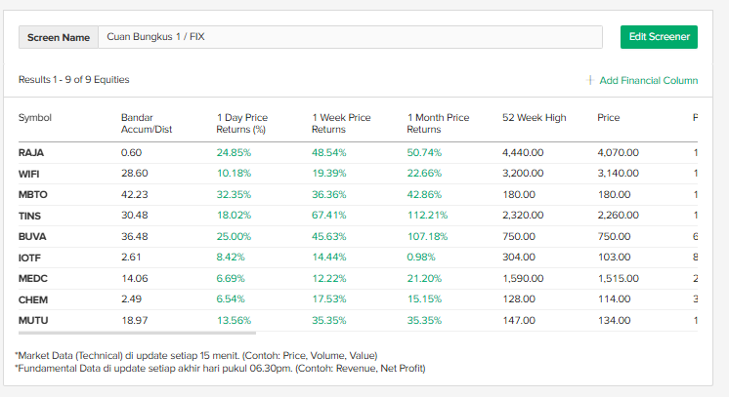Image resolution: width=729 pixels, height=397 pixels.
Task: Sort by the 52 Week High header
Action: [534, 118]
